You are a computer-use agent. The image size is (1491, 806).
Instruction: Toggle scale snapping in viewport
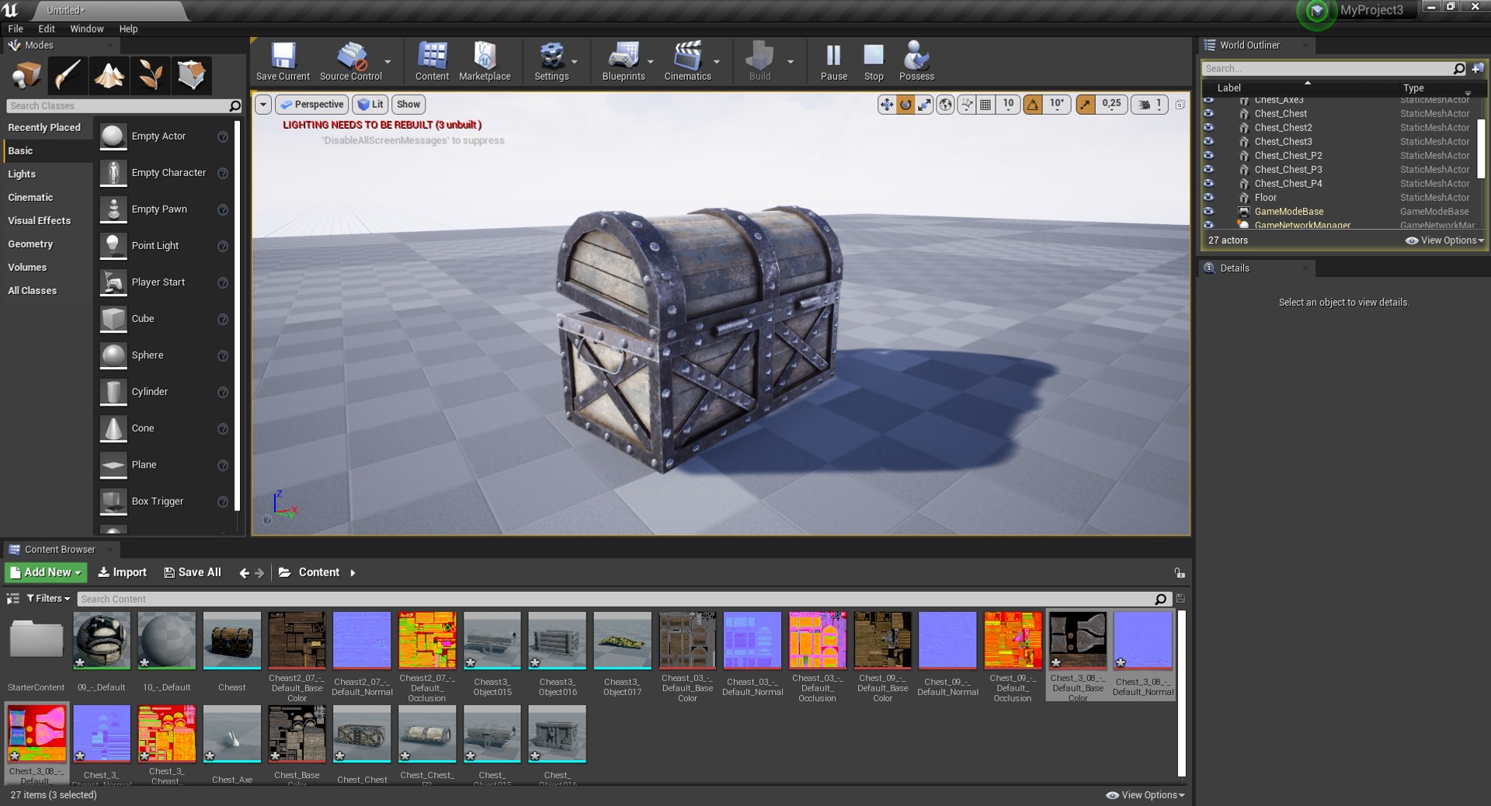click(1086, 105)
